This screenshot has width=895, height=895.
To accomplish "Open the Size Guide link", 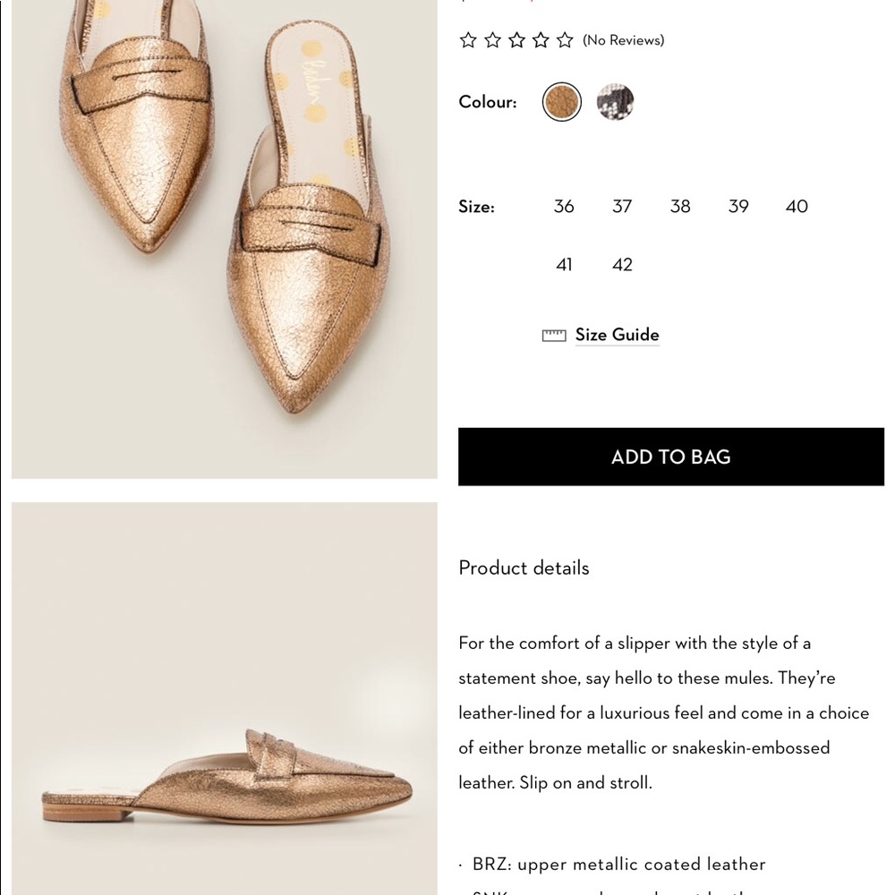I will point(617,334).
